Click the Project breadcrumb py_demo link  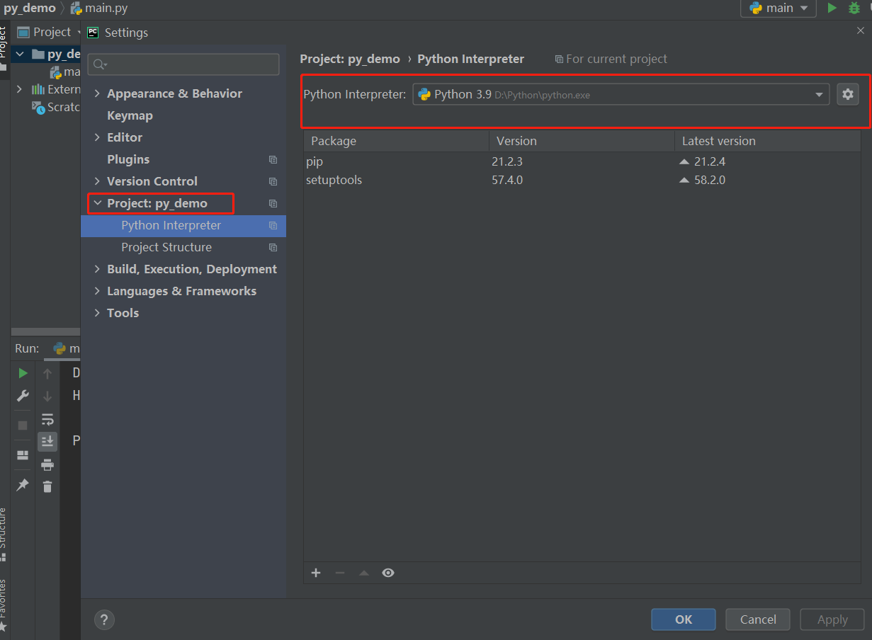[350, 59]
